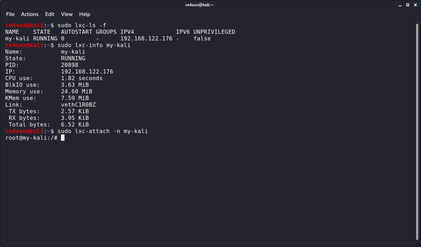
Task: Maximize the terminal window
Action: (x=408, y=5)
